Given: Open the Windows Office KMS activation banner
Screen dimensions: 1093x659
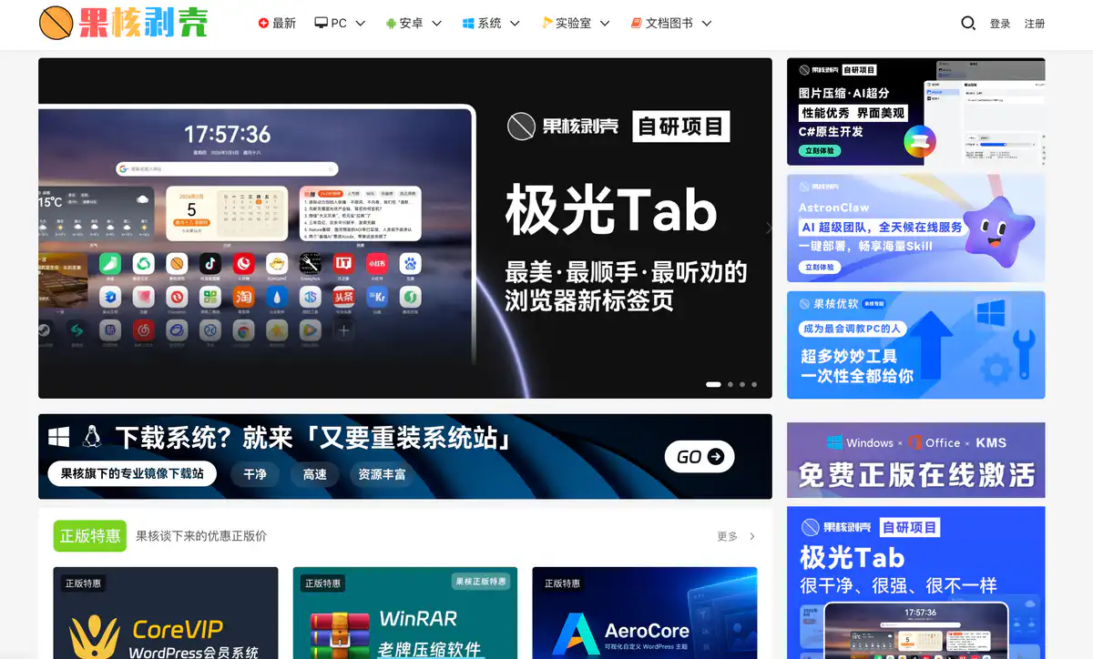Looking at the screenshot, I should pyautogui.click(x=916, y=460).
